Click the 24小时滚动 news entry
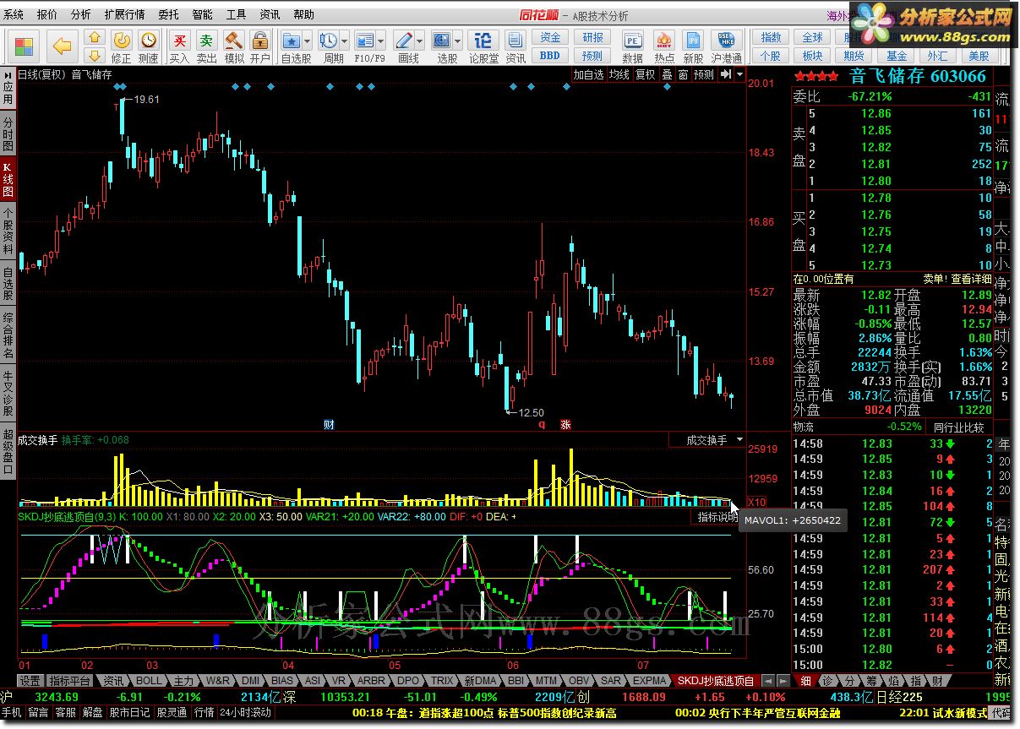Viewport: 1020px width, 729px height. pyautogui.click(x=245, y=712)
